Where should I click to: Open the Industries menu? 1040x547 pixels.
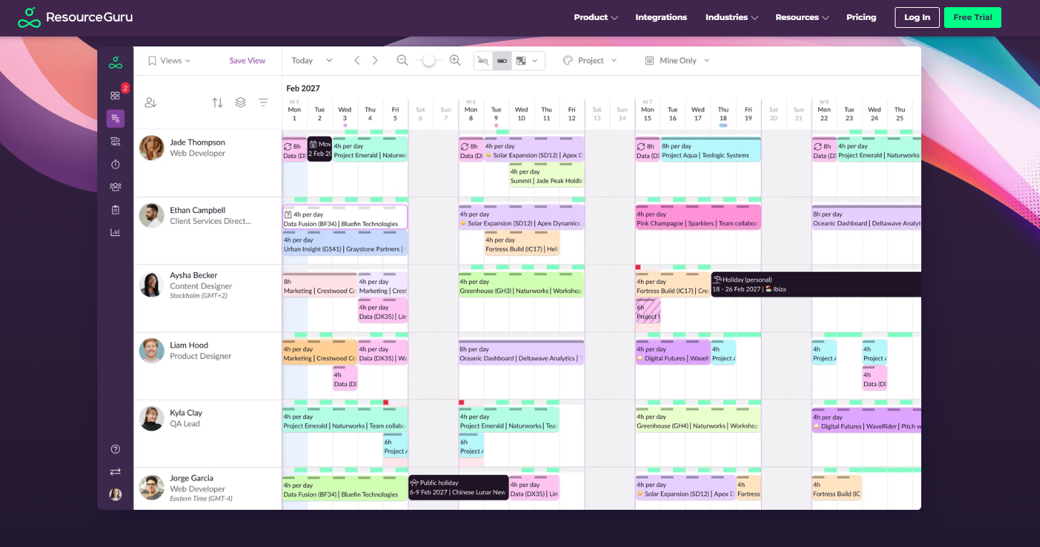[x=732, y=17]
